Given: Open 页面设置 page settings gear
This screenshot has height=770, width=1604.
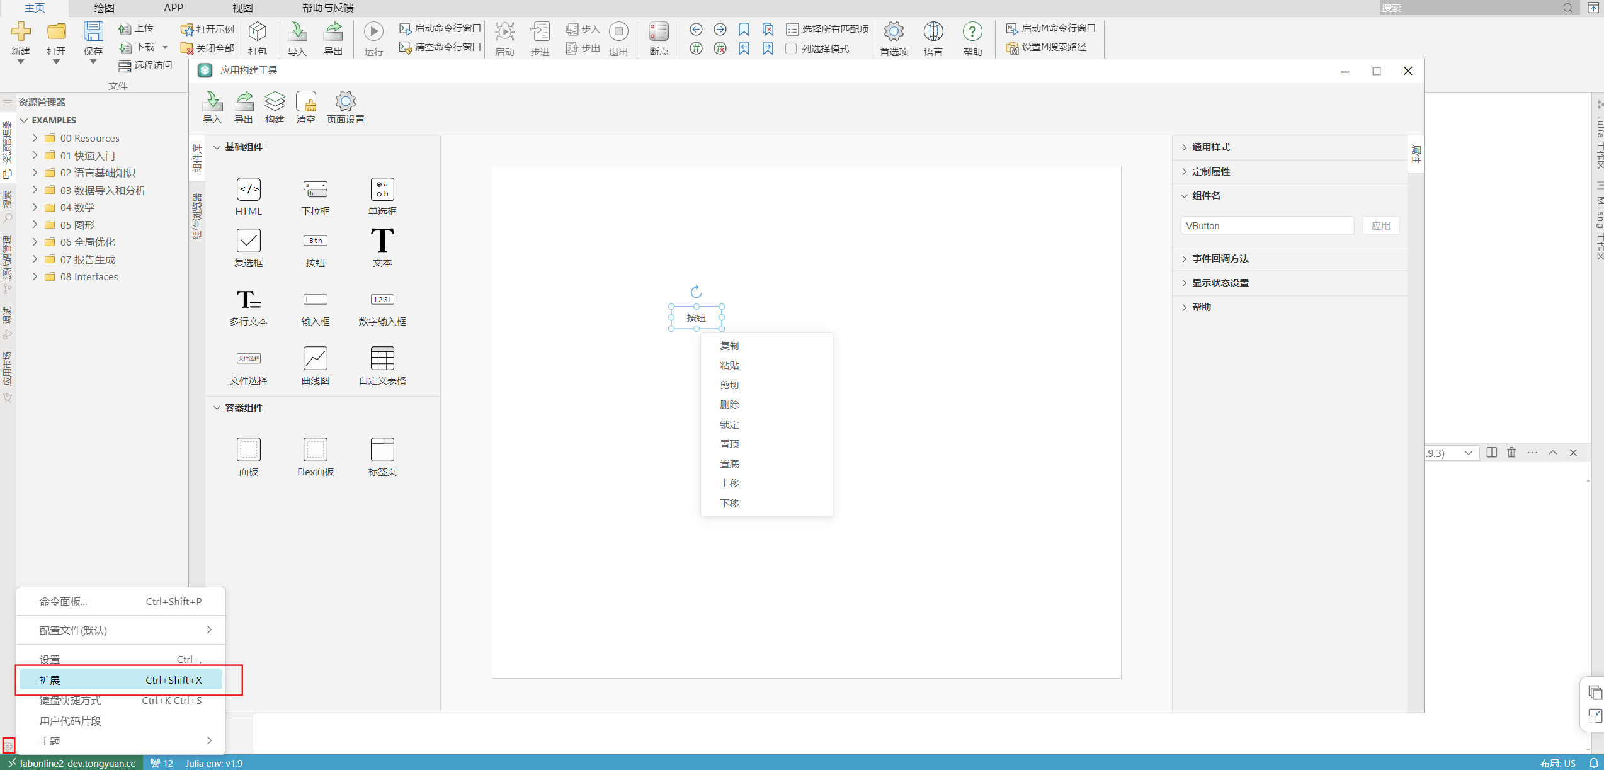Looking at the screenshot, I should 345,102.
